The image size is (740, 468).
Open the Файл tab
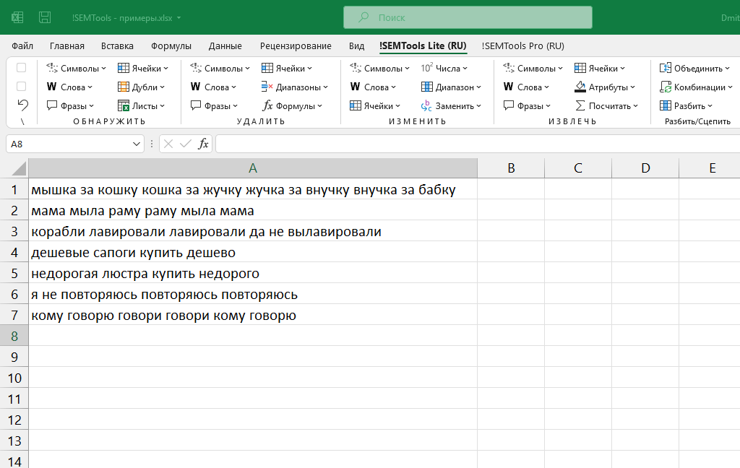click(x=22, y=45)
